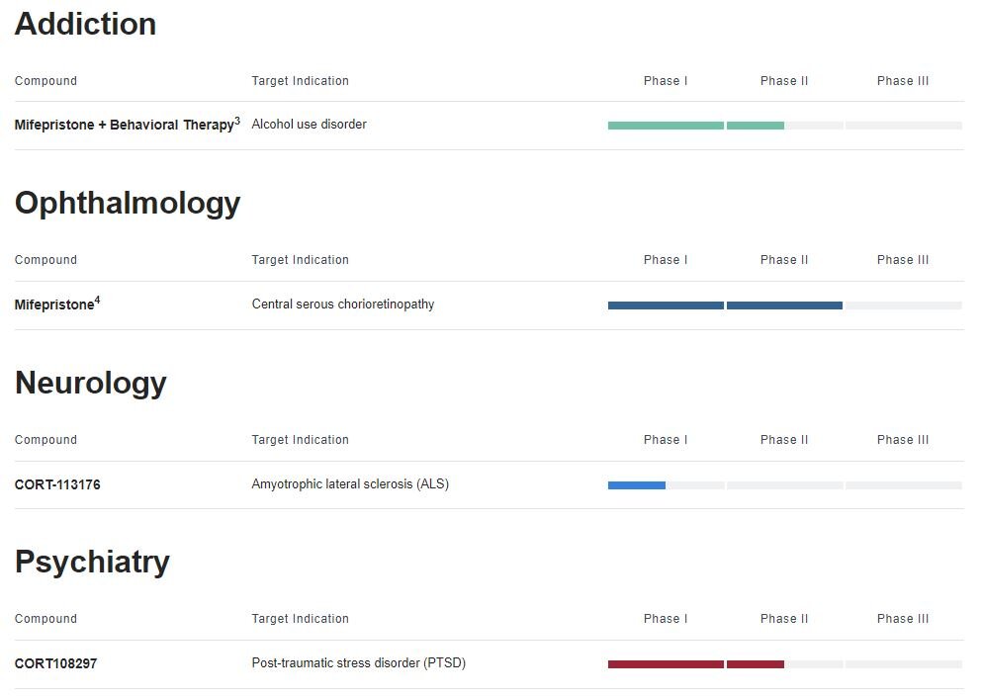Select Central serous chorioretinopathy indication text
This screenshot has width=982, height=697.
(342, 305)
